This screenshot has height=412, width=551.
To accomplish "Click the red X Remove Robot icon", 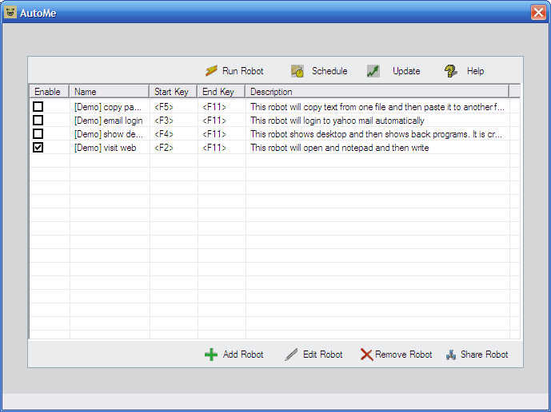I will coord(366,355).
